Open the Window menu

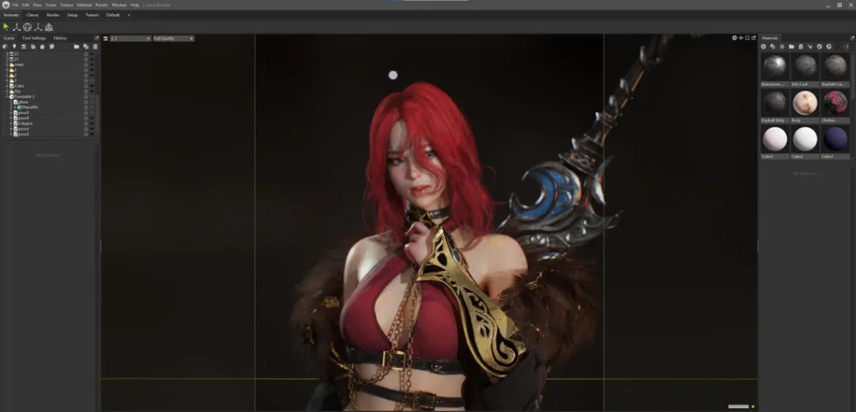[119, 5]
